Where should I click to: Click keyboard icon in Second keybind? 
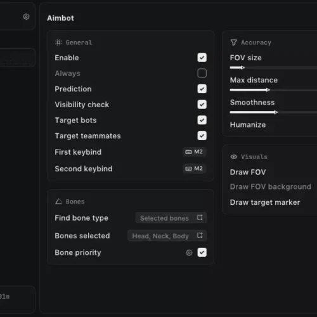point(188,169)
